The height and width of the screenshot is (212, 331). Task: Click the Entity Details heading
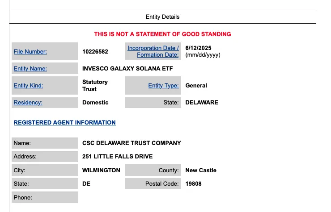[162, 17]
